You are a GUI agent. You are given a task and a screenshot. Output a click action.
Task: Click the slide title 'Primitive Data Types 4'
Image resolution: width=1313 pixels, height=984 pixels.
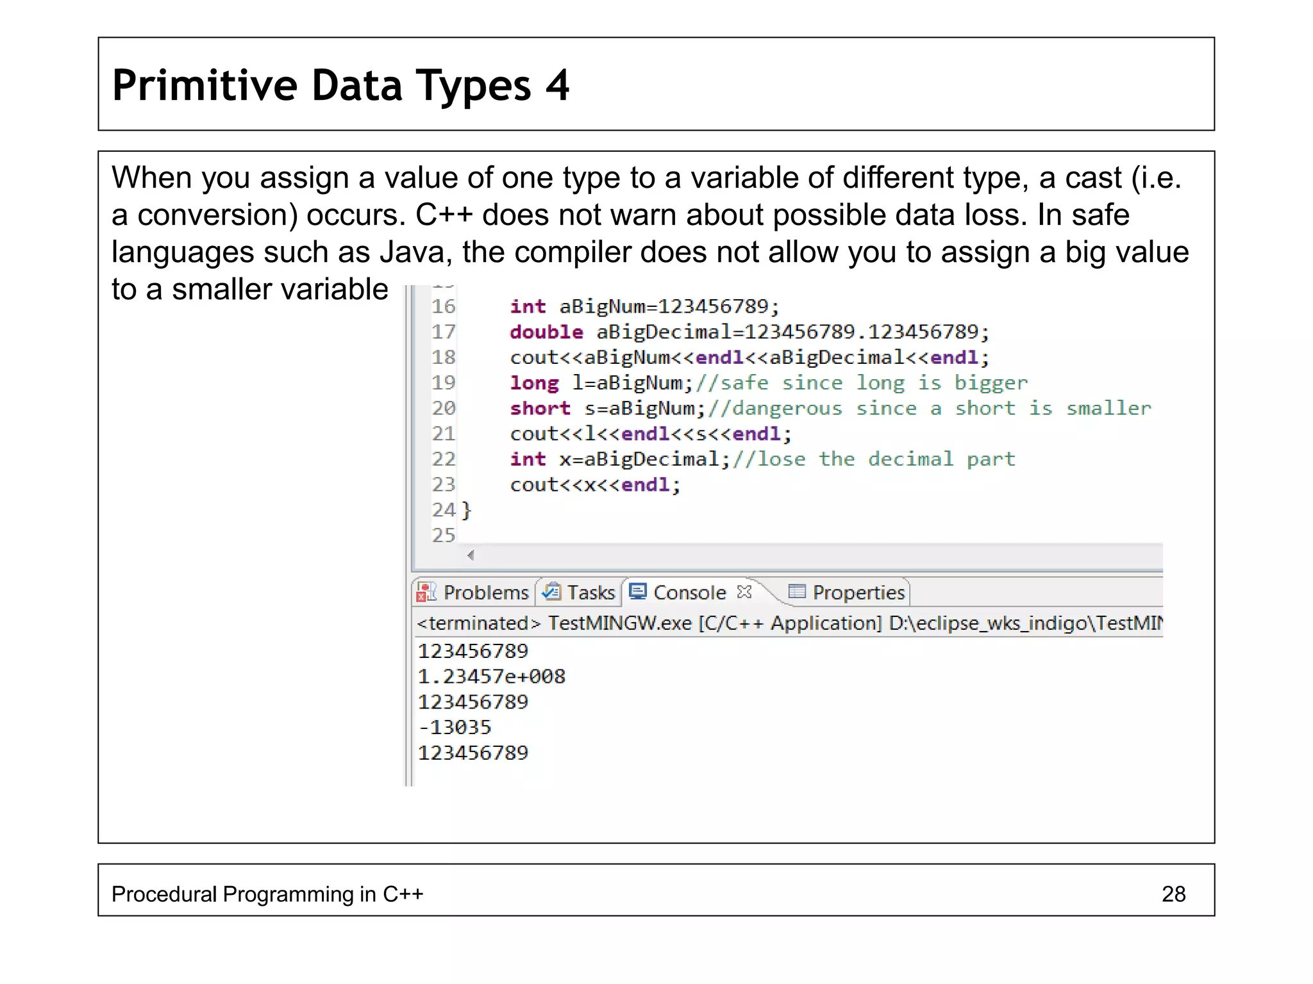point(340,85)
